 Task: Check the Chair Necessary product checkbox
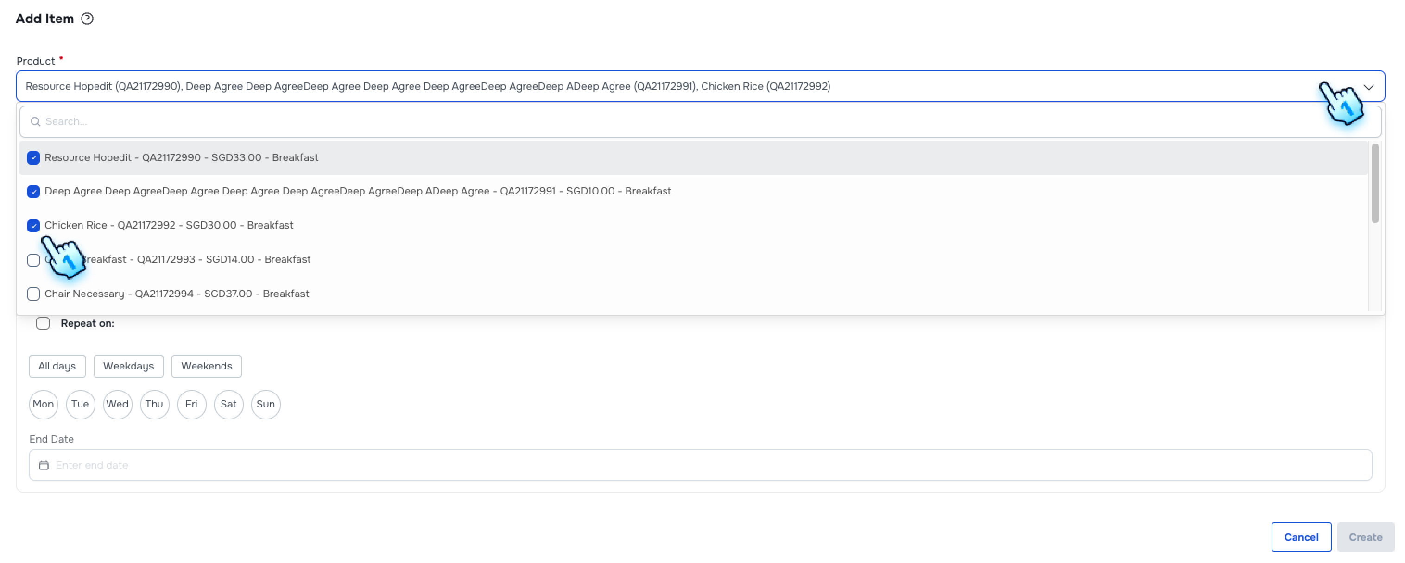(x=33, y=294)
